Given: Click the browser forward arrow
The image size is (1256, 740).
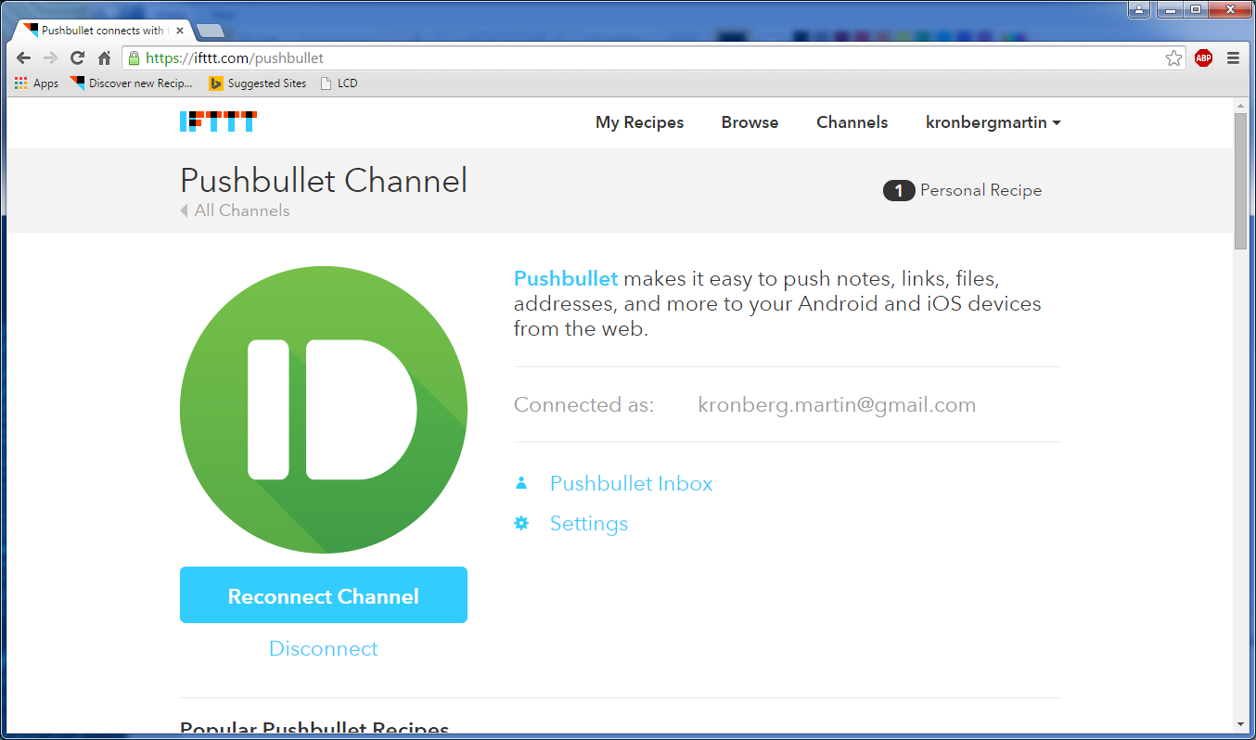Looking at the screenshot, I should (50, 57).
